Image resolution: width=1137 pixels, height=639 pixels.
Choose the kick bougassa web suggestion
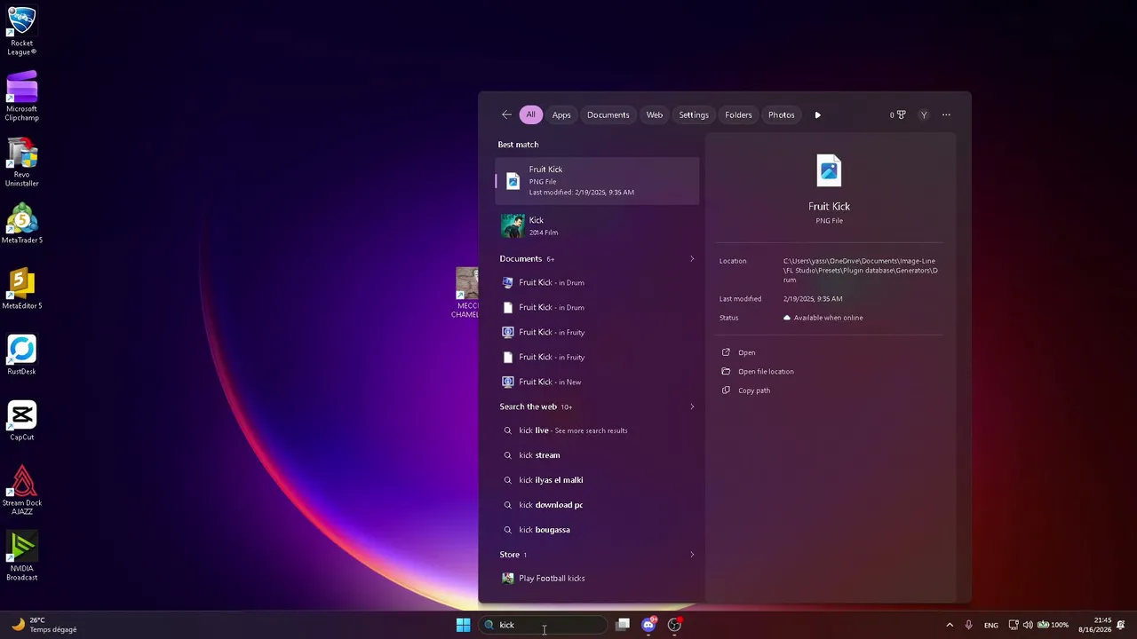pyautogui.click(x=597, y=530)
